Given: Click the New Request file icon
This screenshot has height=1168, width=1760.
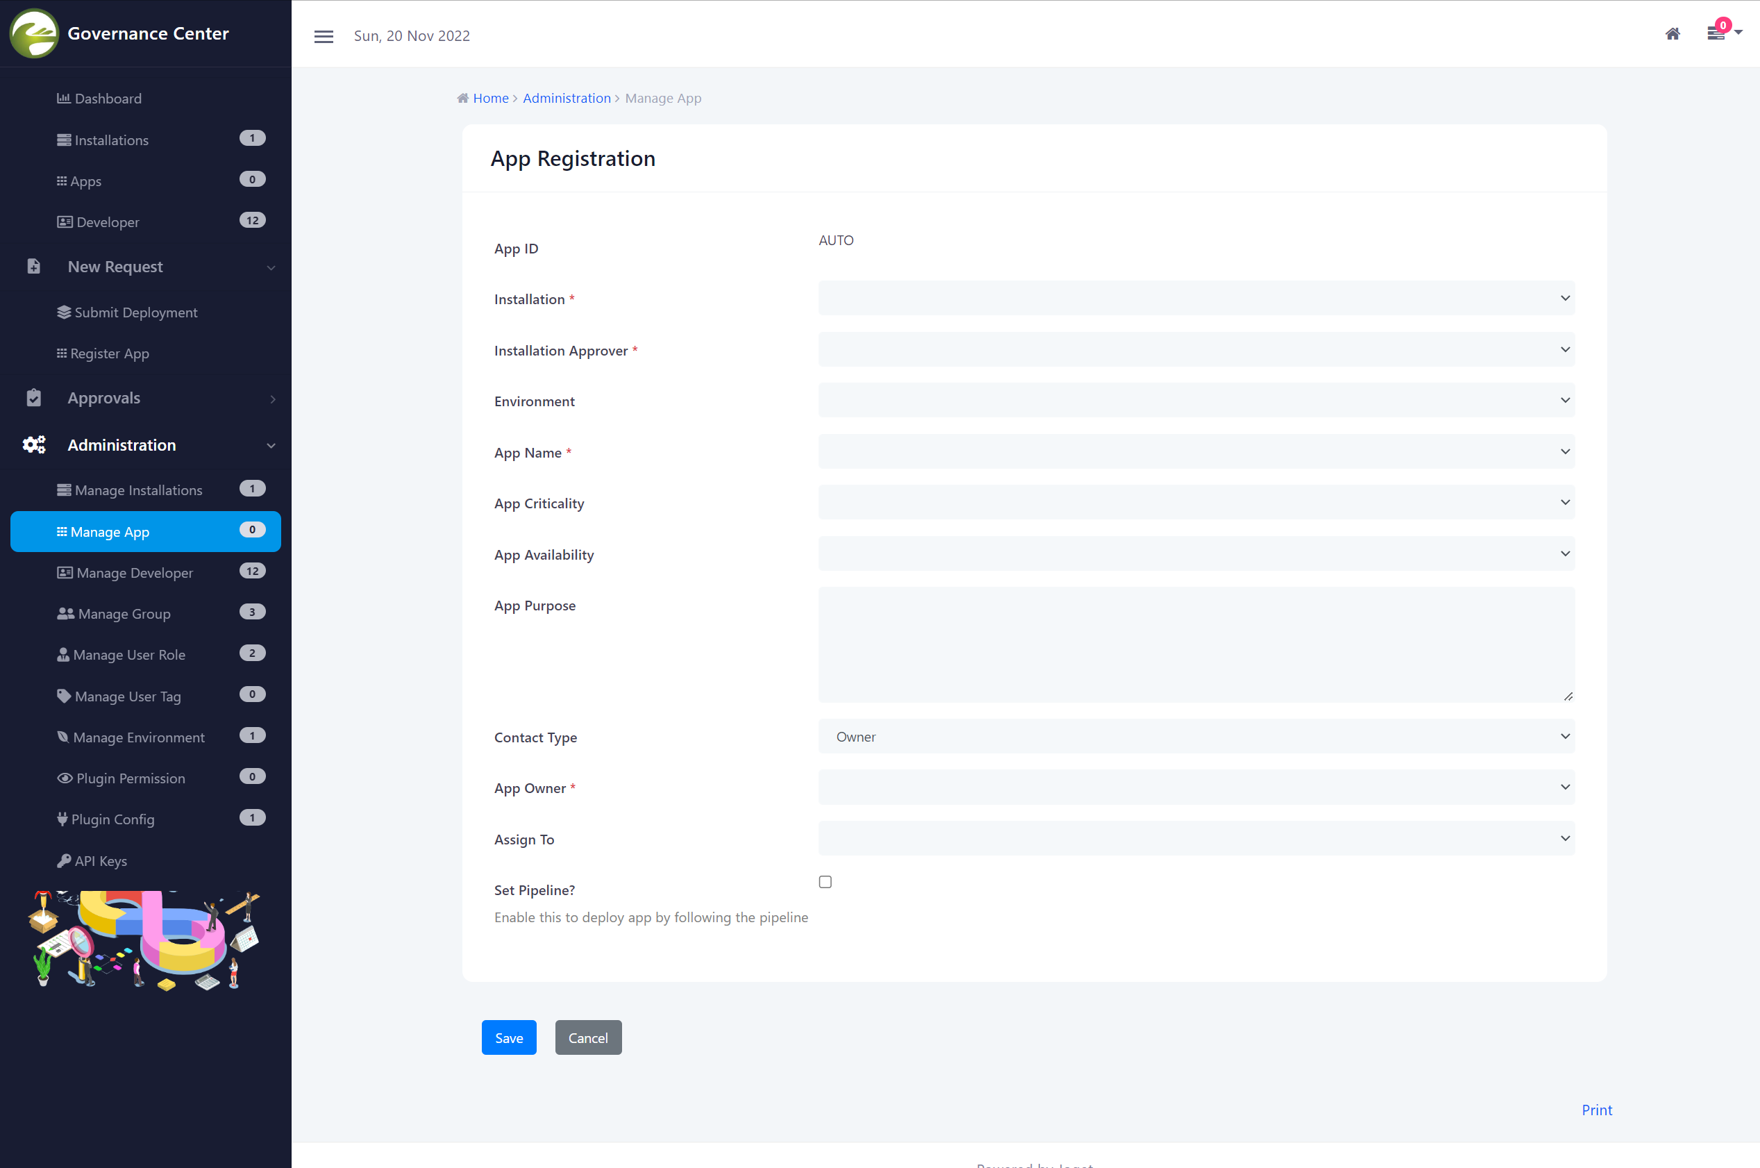Looking at the screenshot, I should pos(33,267).
